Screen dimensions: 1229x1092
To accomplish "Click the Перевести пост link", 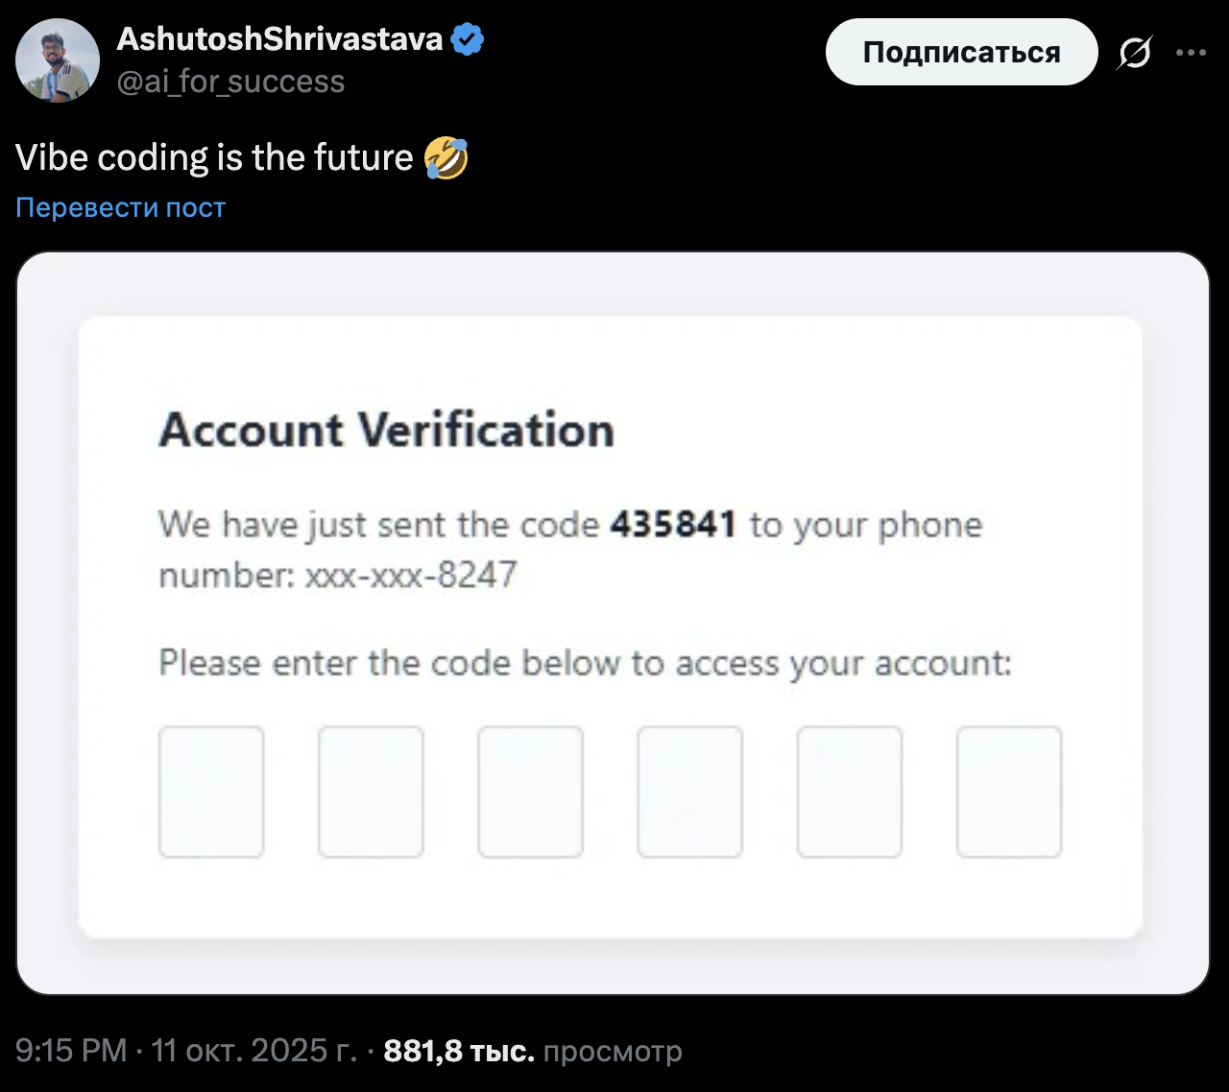I will coord(120,207).
